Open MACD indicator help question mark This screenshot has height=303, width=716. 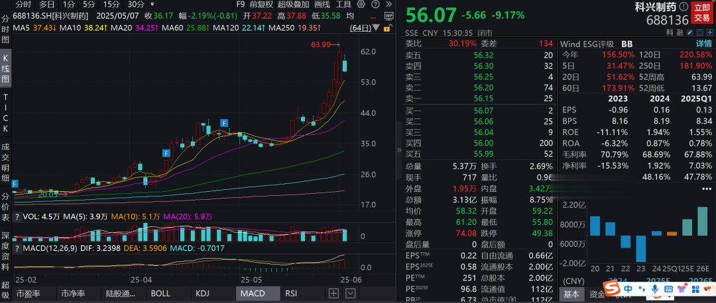(17, 248)
